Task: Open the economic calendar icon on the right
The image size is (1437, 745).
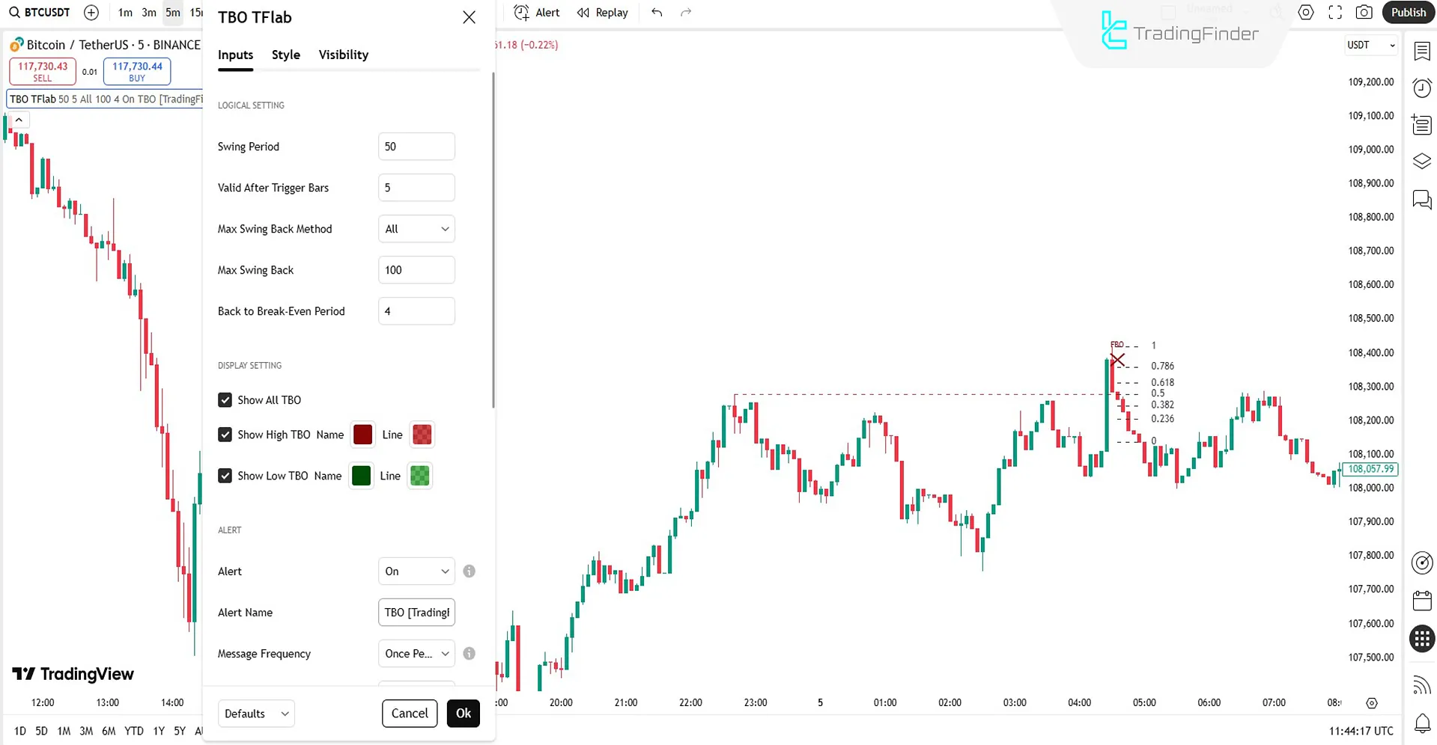Action: coord(1422,600)
